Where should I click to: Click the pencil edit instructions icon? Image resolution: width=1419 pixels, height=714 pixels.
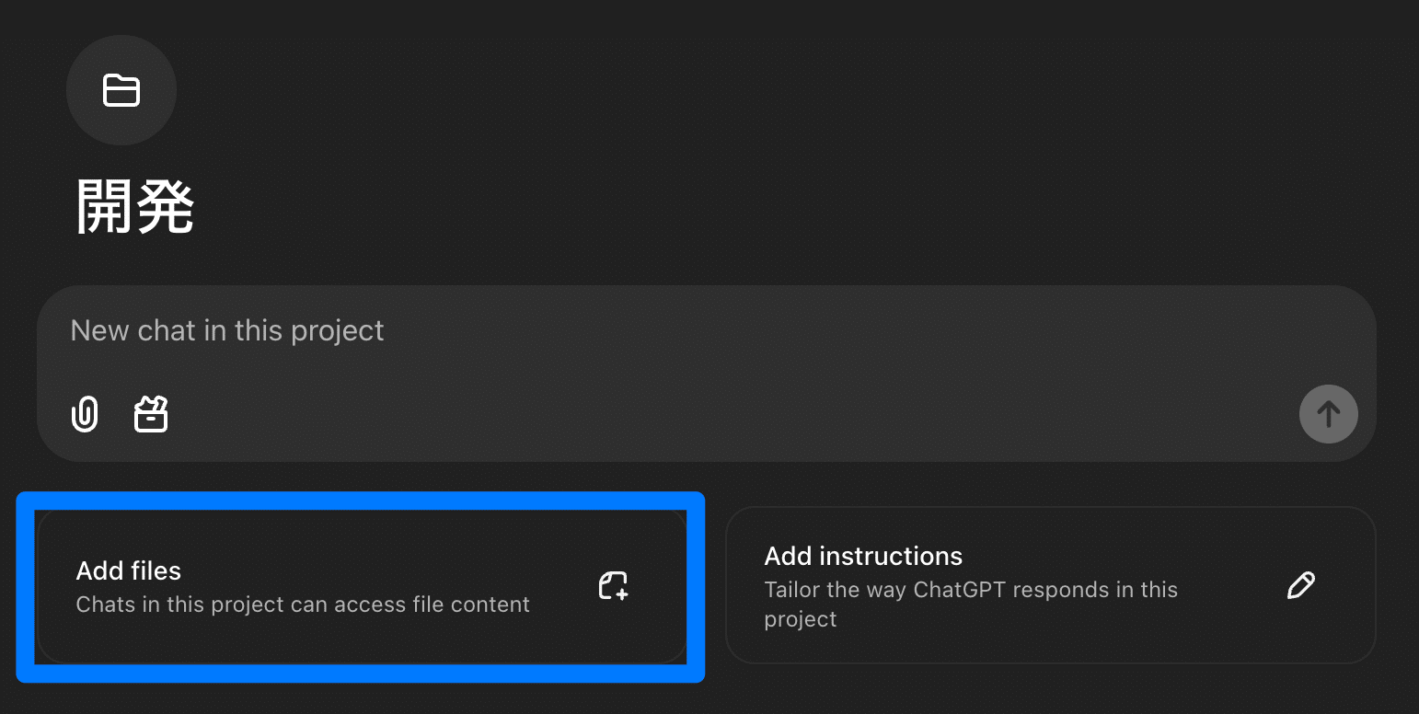pyautogui.click(x=1300, y=585)
